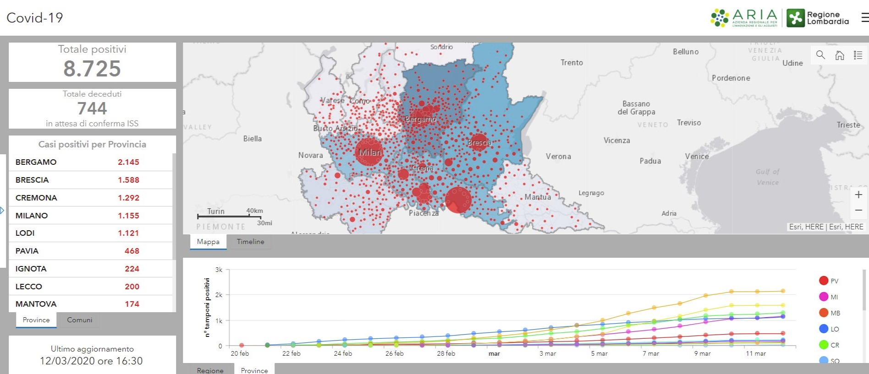This screenshot has width=869, height=374.
Task: Switch to the Comuni tab
Action: [x=79, y=320]
